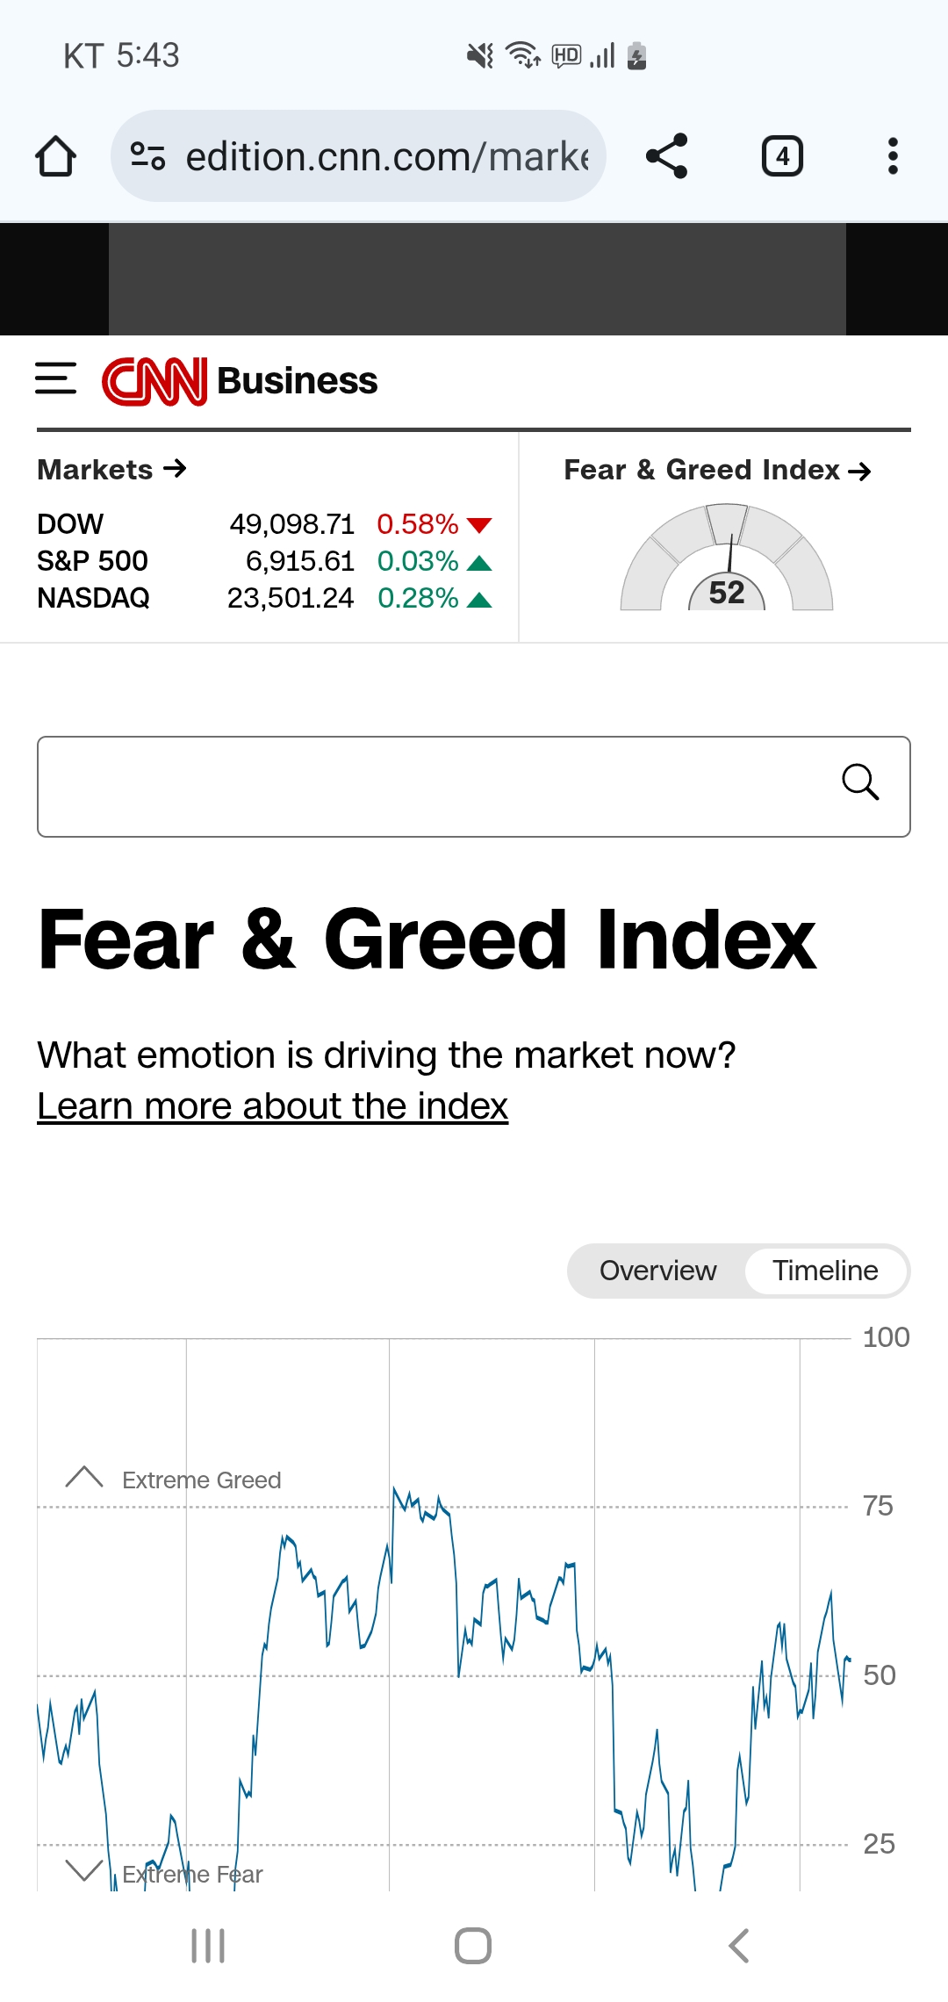
Task: Select the DOW market row
Action: (x=263, y=524)
